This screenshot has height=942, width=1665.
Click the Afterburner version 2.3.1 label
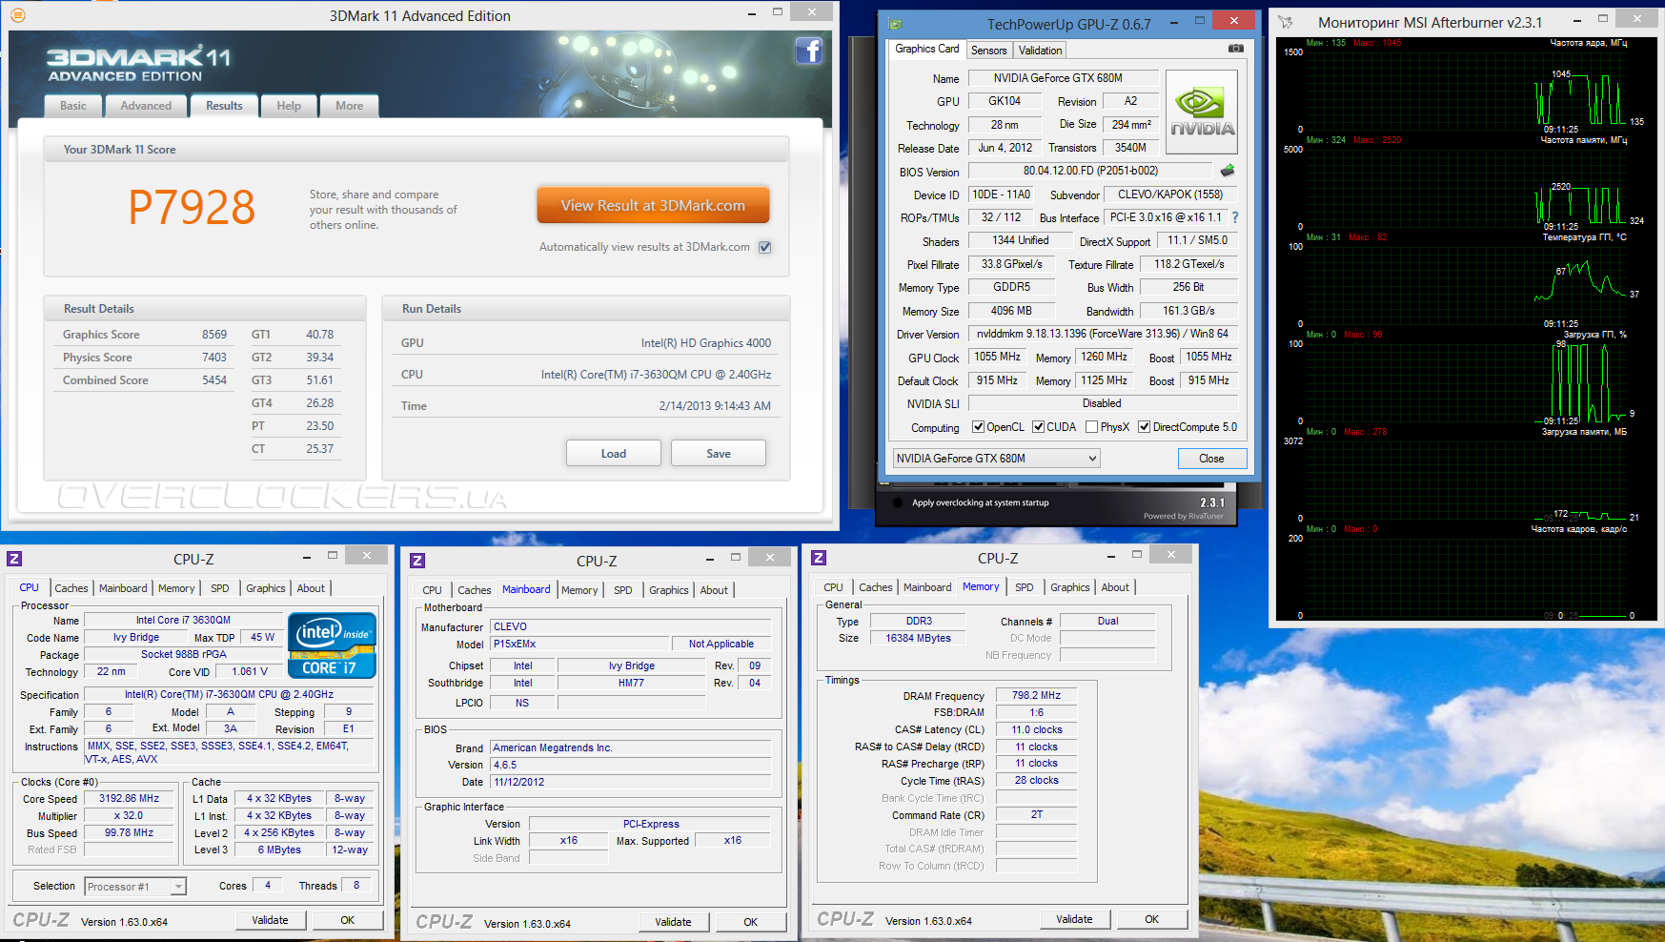click(x=1212, y=502)
